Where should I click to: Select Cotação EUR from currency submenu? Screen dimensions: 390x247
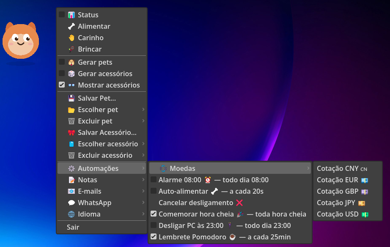click(348, 180)
